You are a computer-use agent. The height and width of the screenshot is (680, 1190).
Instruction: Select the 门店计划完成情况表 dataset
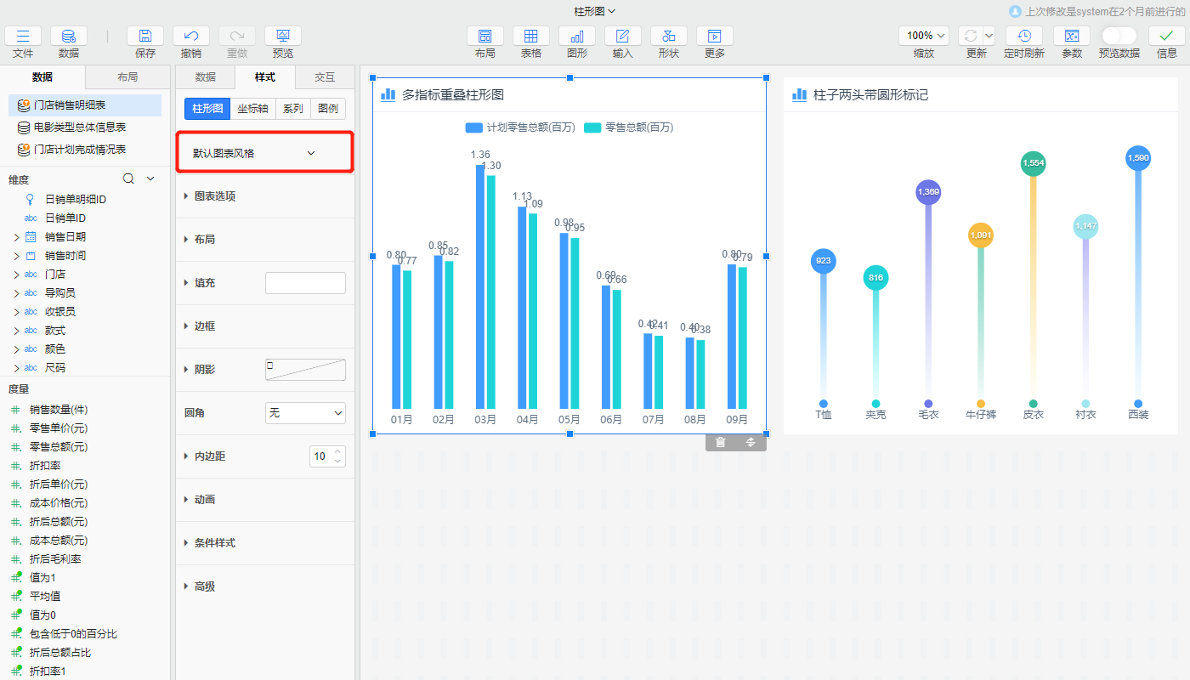tap(80, 150)
